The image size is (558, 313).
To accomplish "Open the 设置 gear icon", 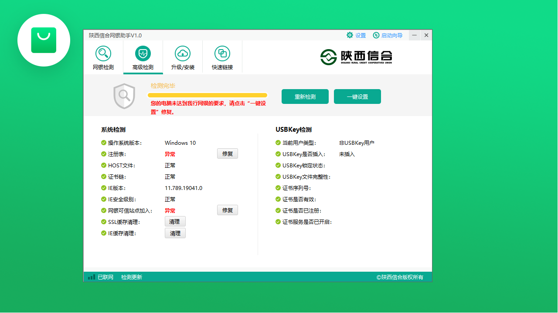I will pyautogui.click(x=349, y=35).
